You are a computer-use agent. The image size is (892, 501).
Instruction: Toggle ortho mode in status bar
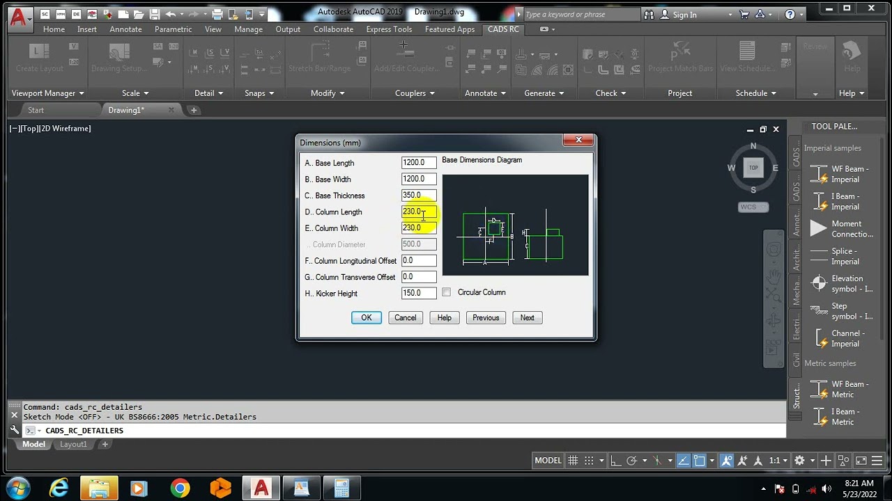[615, 460]
